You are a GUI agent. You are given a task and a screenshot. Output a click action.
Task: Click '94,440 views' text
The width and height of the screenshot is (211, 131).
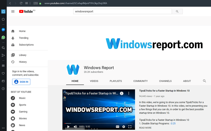[x=146, y=96]
